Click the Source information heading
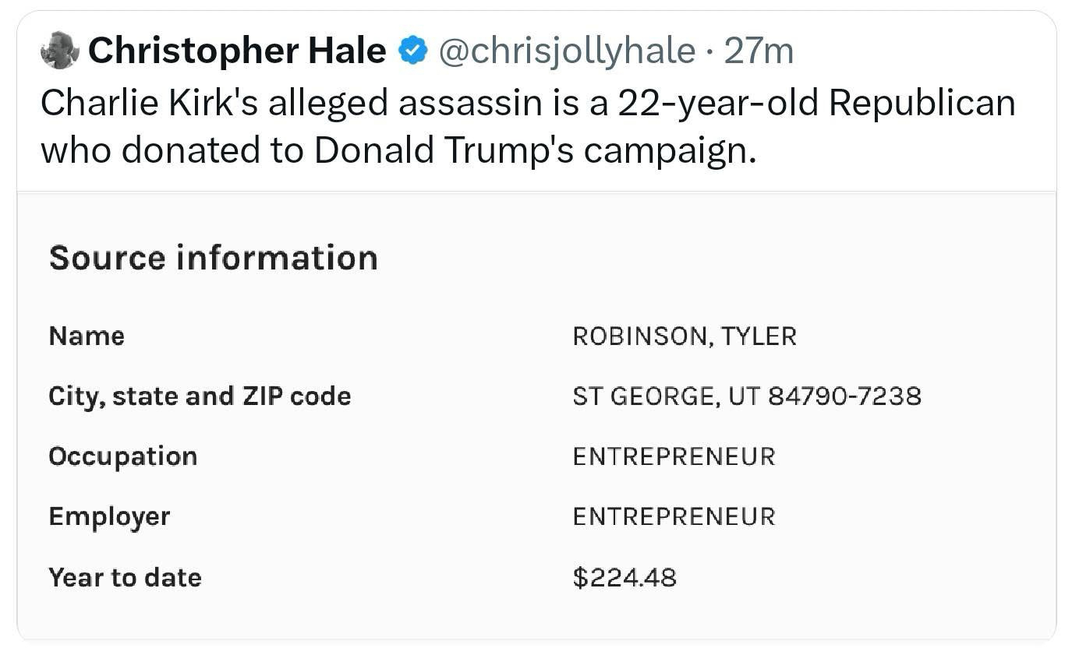The width and height of the screenshot is (1065, 648). pos(213,258)
